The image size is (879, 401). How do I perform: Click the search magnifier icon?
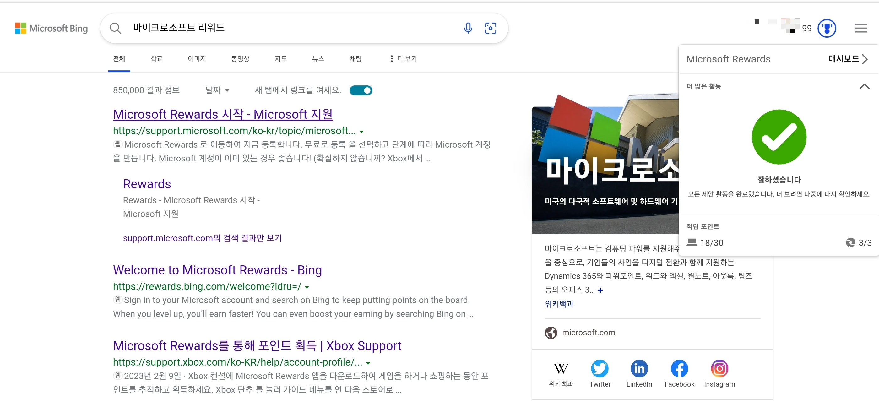pyautogui.click(x=115, y=28)
